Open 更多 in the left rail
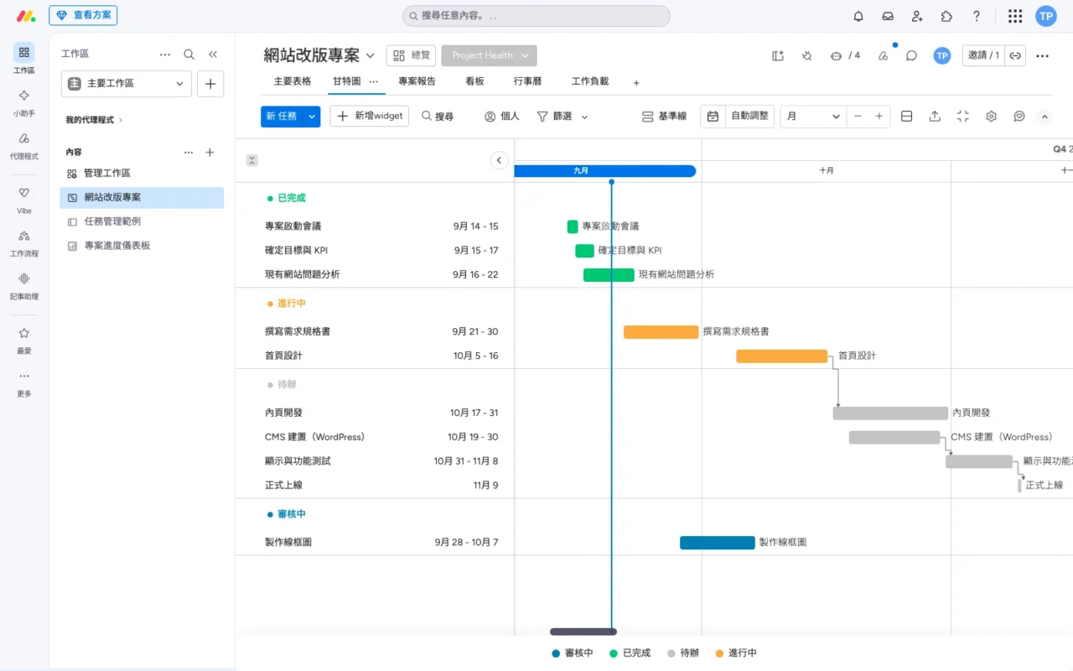This screenshot has height=671, width=1073. pos(24,382)
